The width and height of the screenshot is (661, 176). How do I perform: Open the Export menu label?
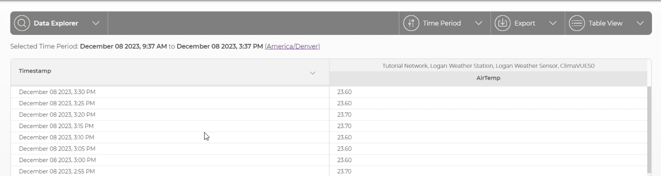click(x=525, y=23)
